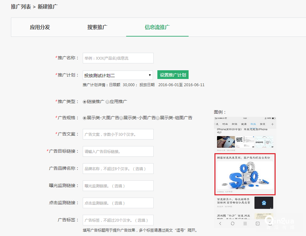The width and height of the screenshot is (306, 236).
Task: Click the battery icon in the preview status bar
Action: [x=274, y=118]
